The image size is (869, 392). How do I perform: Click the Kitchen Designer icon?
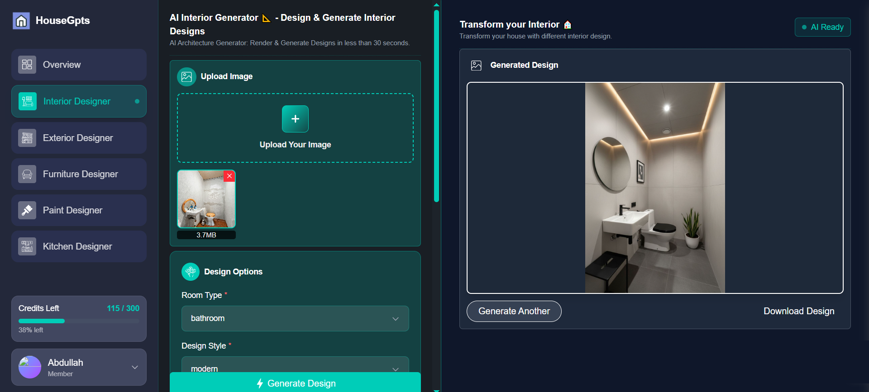coord(27,246)
